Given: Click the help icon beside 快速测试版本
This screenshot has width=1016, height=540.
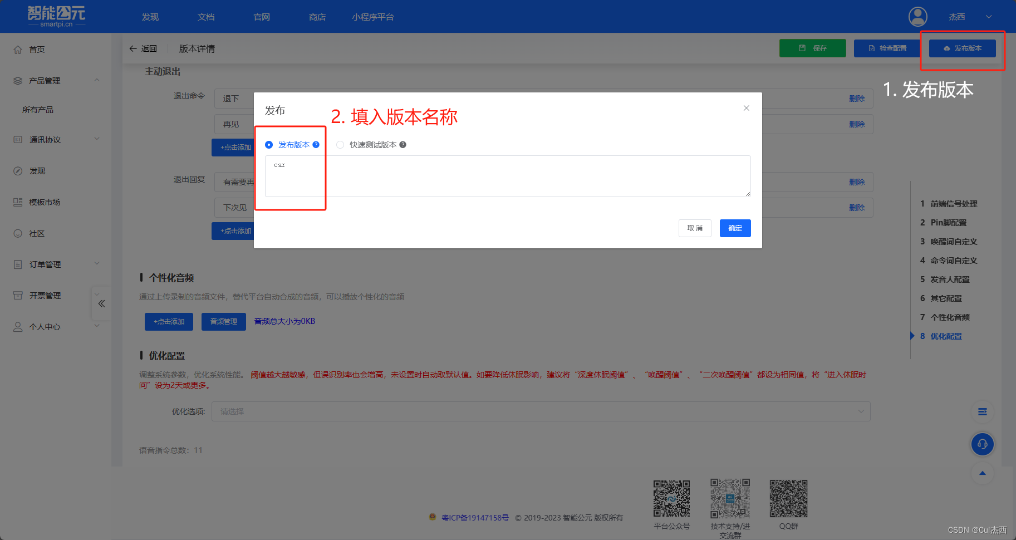Looking at the screenshot, I should click(x=403, y=145).
